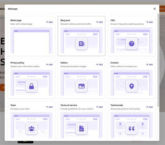Image resolution: width=165 pixels, height=145 pixels.
Task: Click the map pin icon in Contact preview
Action: coord(132,86)
